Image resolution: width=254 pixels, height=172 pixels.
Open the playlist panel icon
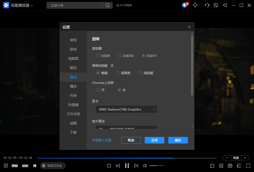239,166
